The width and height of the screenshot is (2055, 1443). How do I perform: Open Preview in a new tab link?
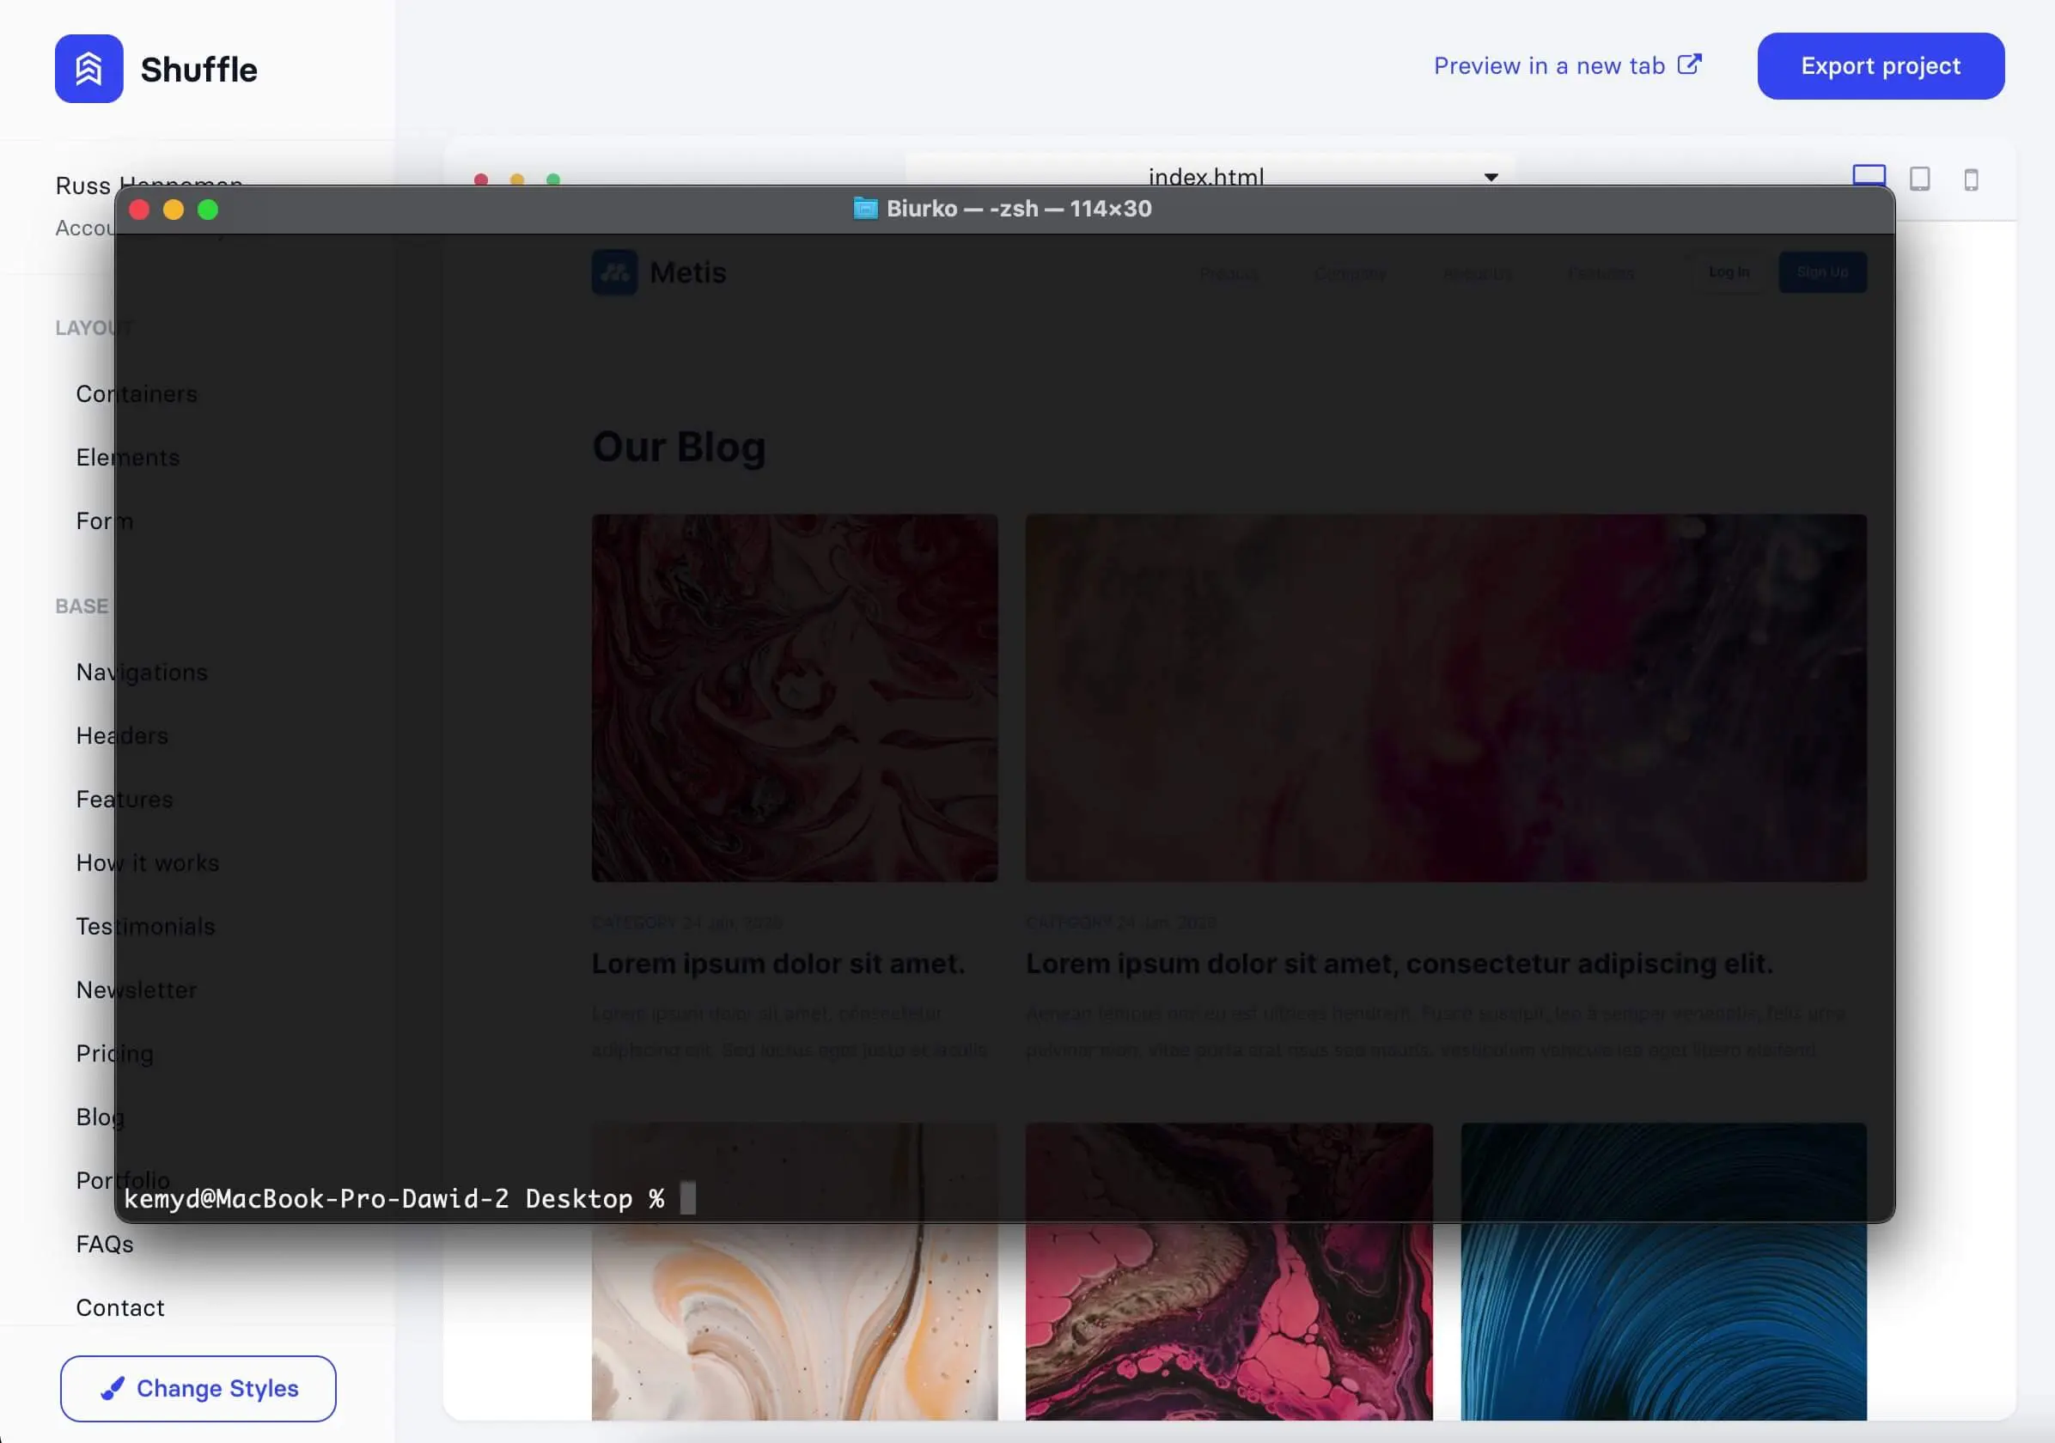tap(1548, 66)
